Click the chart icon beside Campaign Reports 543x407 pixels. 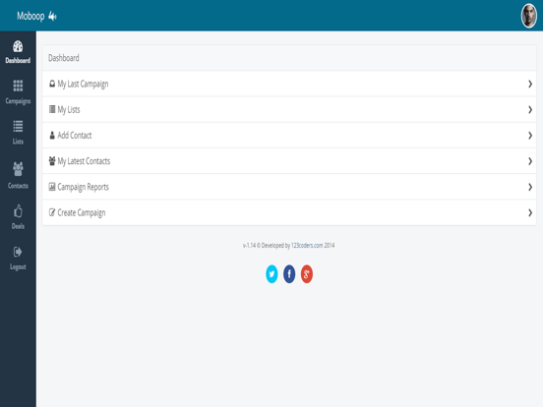(x=52, y=187)
